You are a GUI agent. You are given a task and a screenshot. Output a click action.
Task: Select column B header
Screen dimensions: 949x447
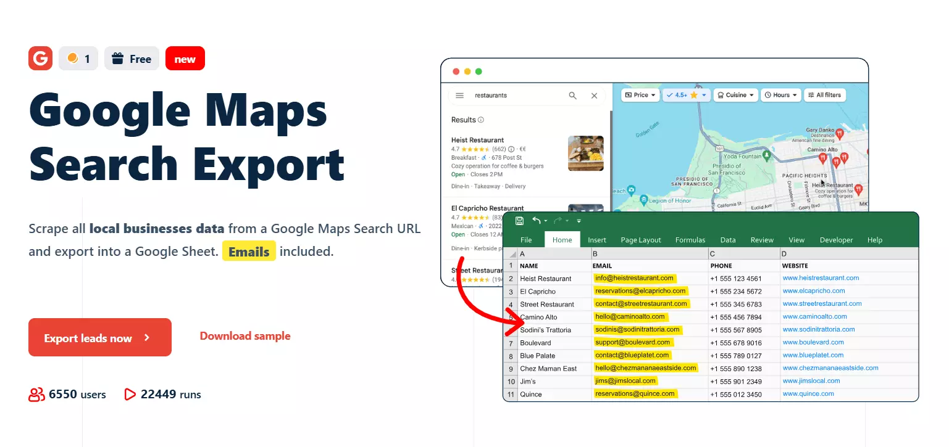pos(650,253)
